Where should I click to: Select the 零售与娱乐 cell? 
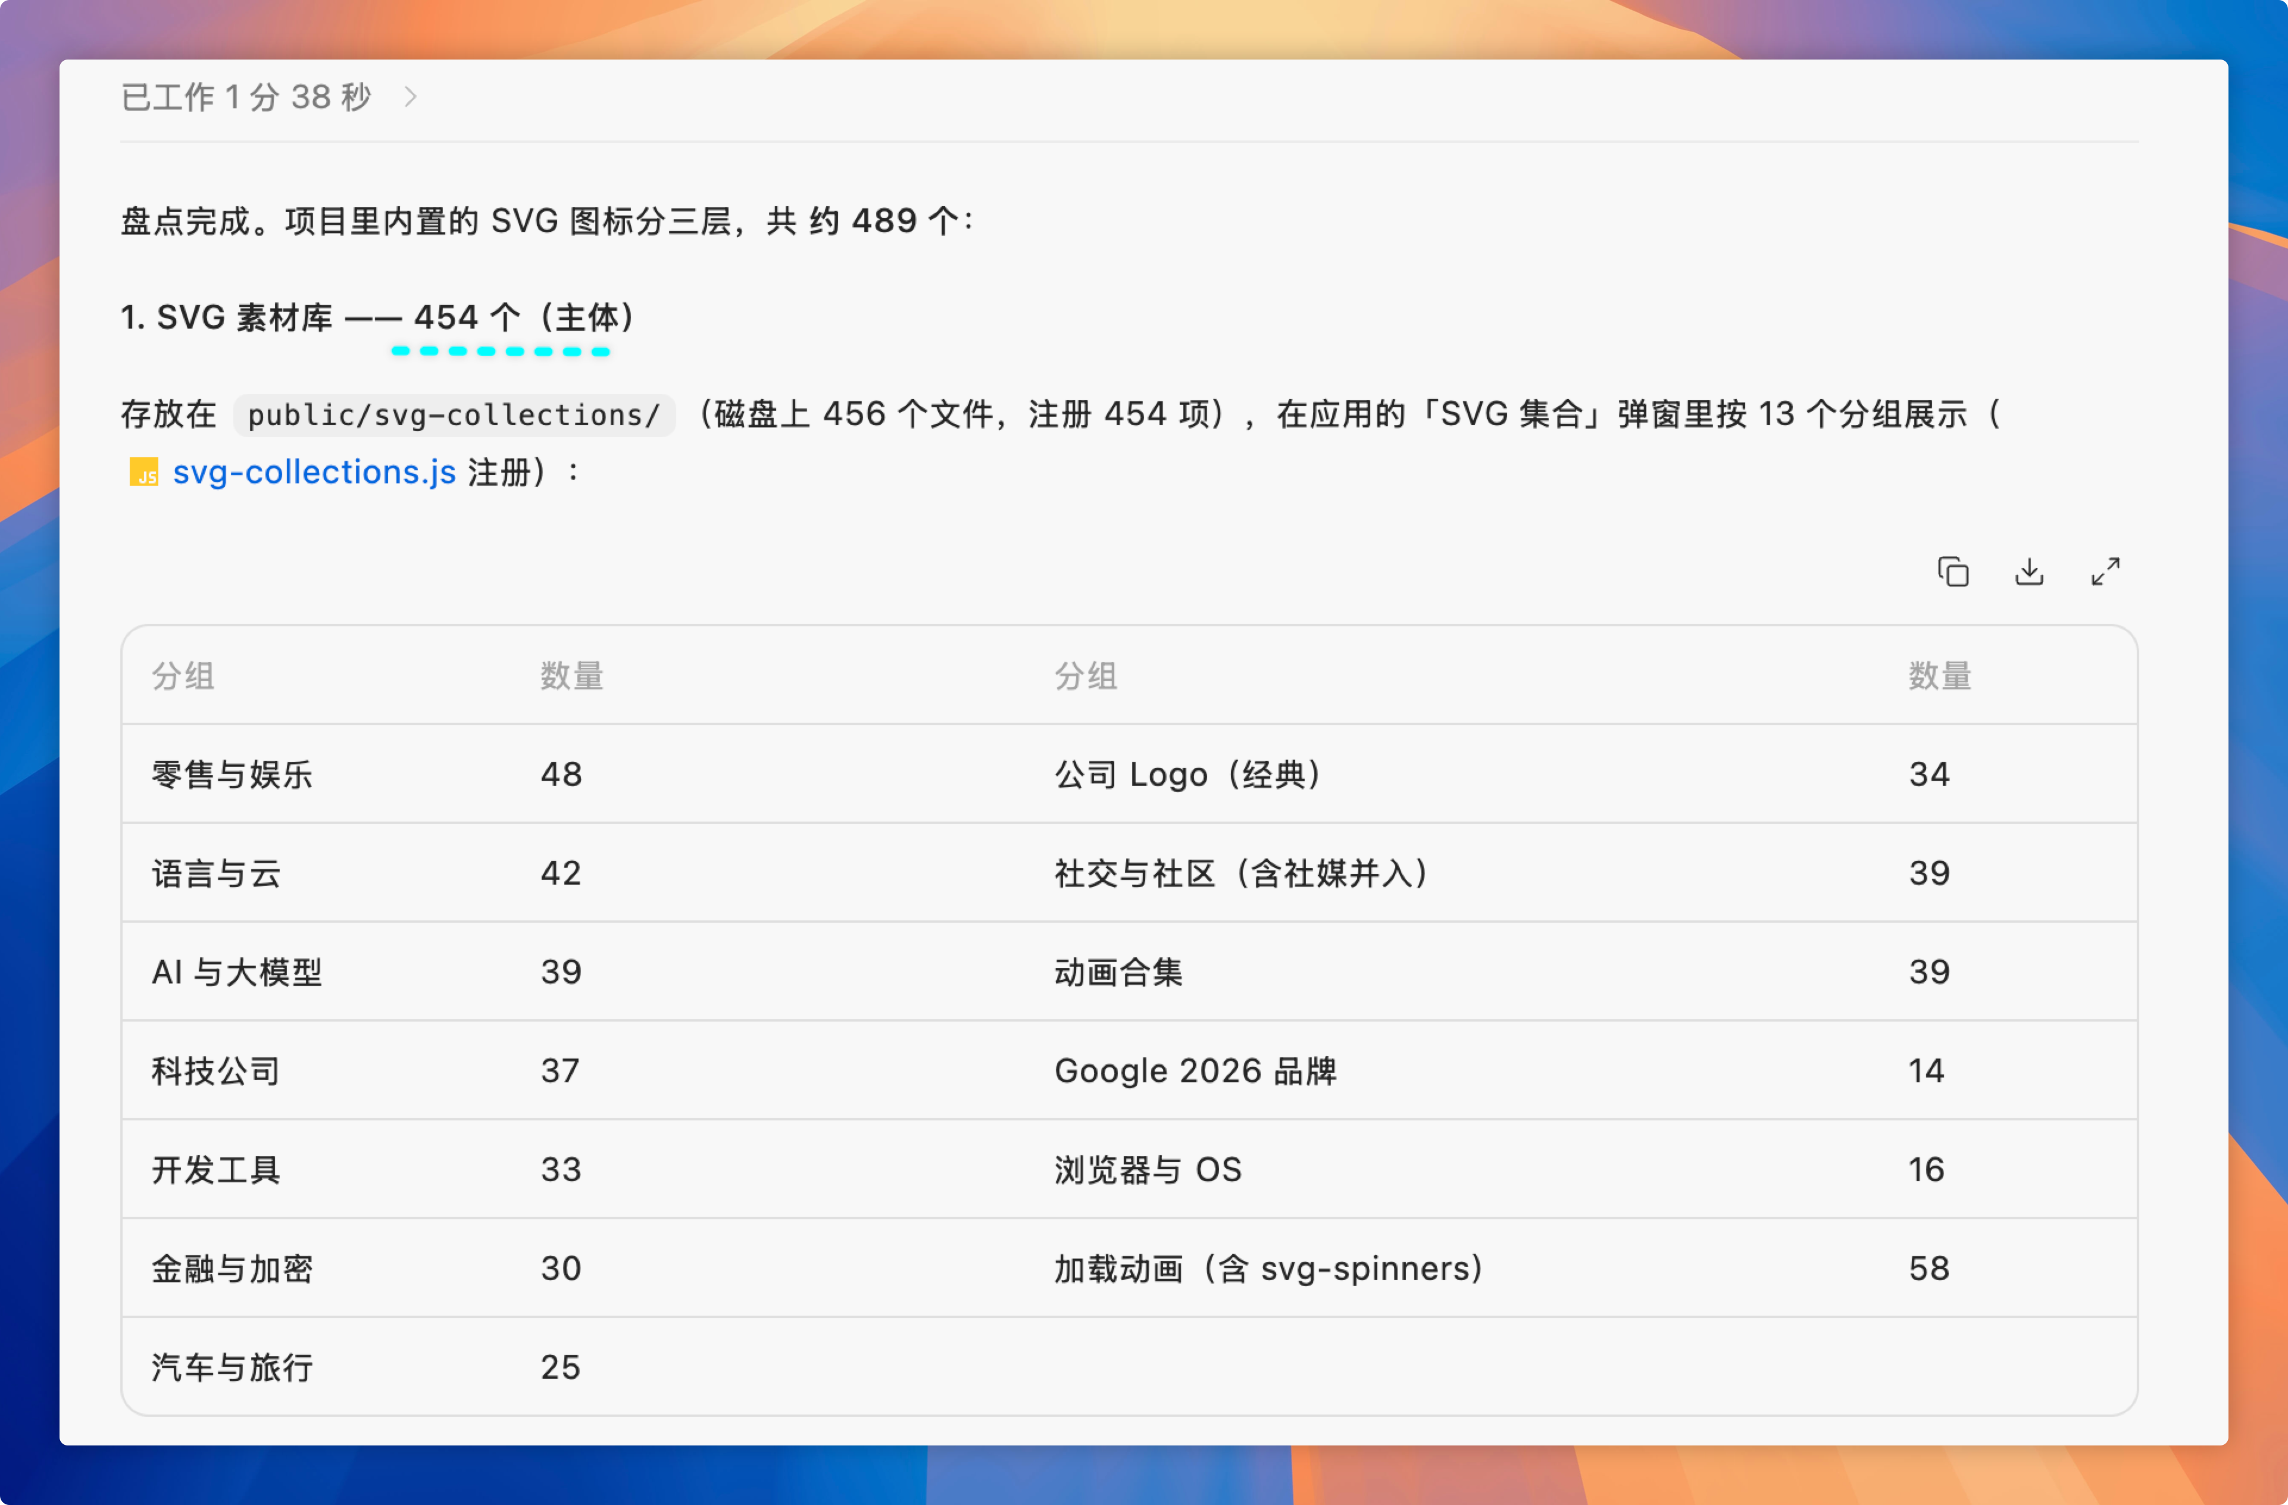(232, 774)
